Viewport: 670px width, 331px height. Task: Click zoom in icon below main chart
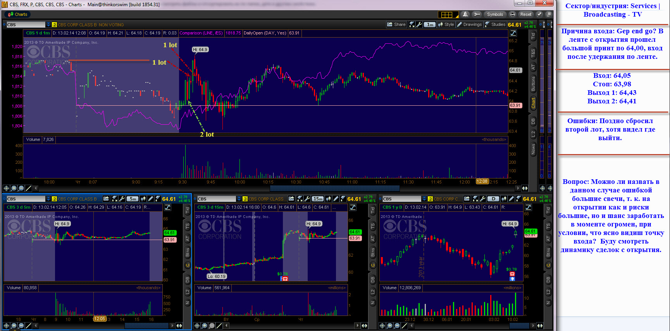(x=14, y=188)
